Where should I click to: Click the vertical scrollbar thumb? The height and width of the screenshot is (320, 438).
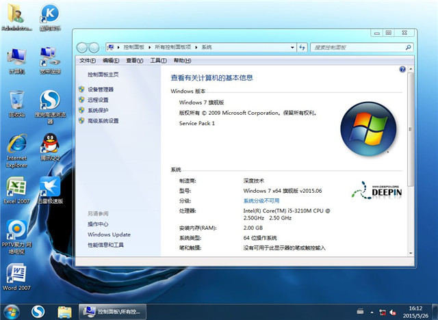pyautogui.click(x=411, y=129)
